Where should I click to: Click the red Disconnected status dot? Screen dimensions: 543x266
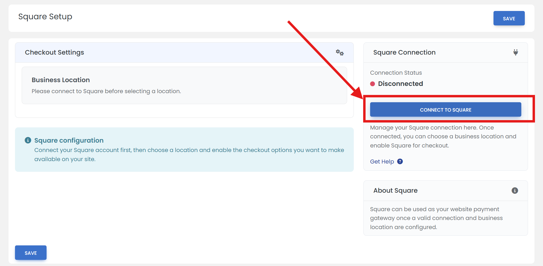[373, 84]
